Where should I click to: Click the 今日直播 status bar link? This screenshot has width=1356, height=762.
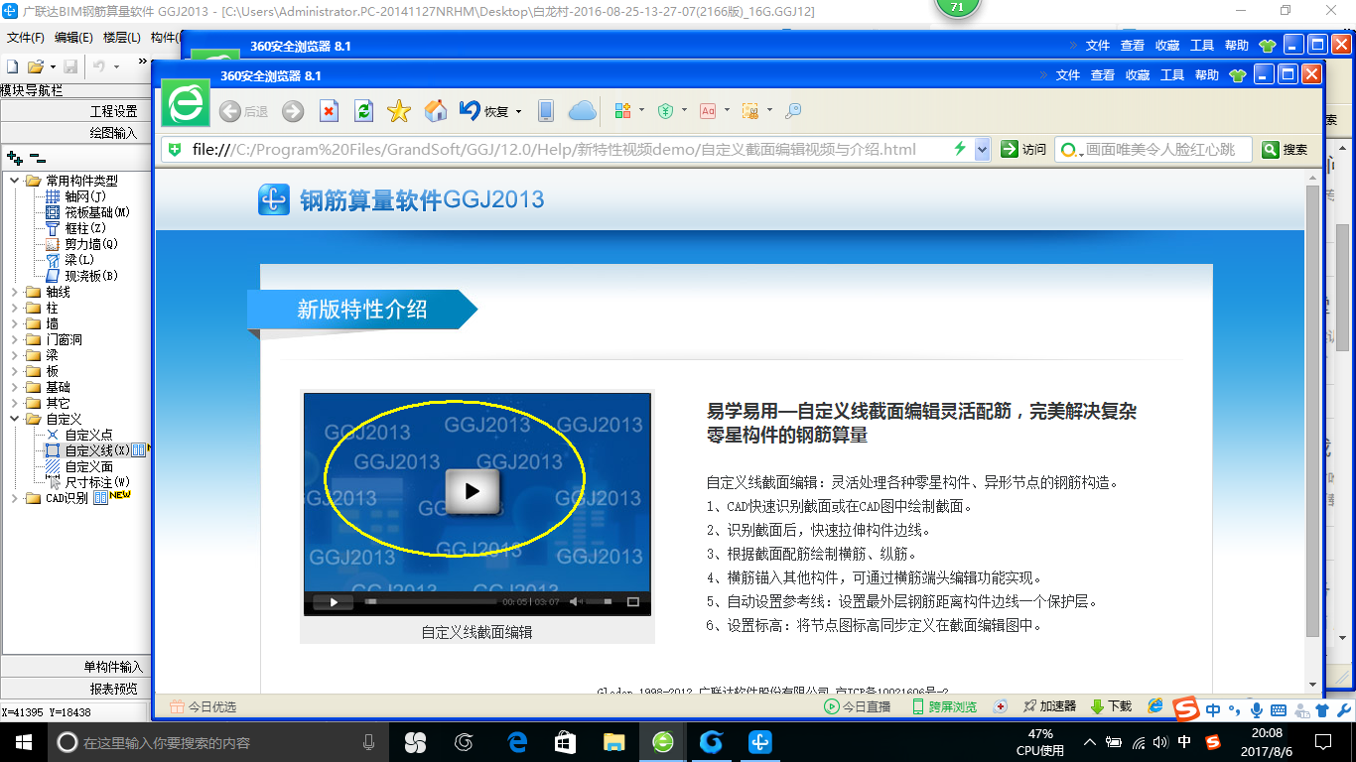pyautogui.click(x=858, y=706)
